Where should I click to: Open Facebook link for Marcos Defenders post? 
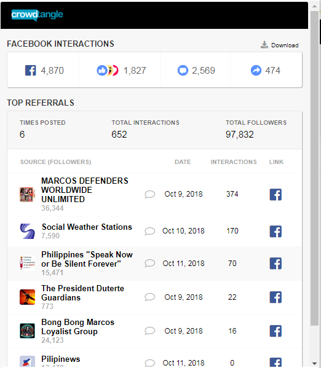[x=275, y=194]
